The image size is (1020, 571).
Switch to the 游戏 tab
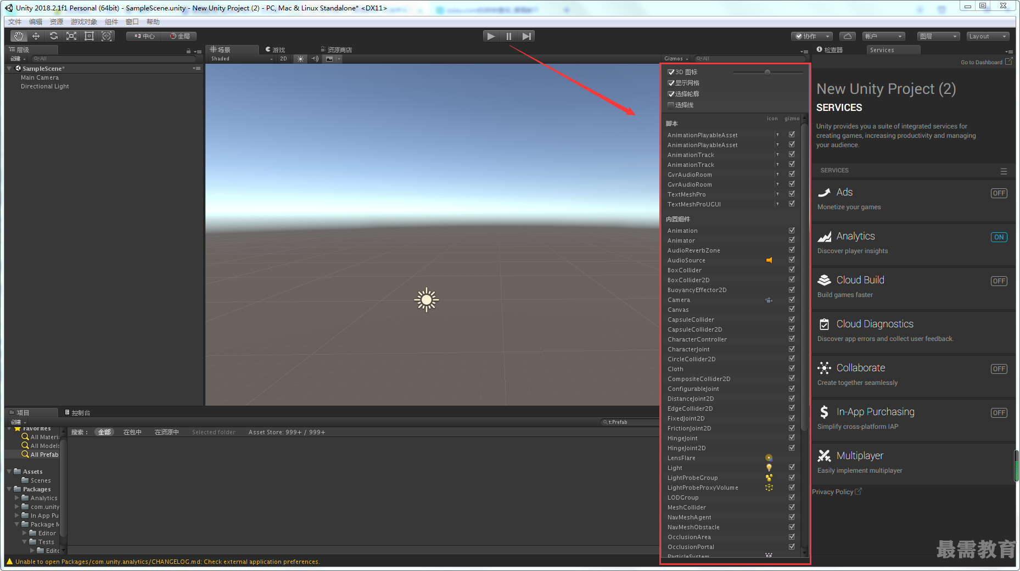point(276,49)
